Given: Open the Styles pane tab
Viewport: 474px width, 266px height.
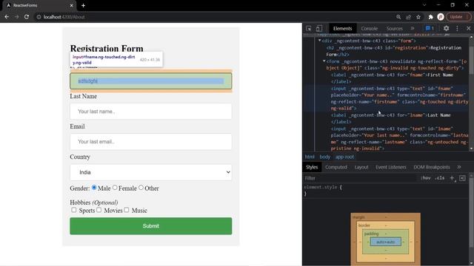Looking at the screenshot, I should (x=312, y=167).
